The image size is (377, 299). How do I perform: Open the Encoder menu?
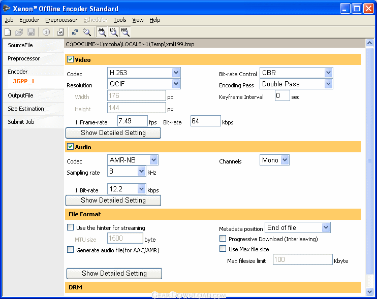point(29,20)
